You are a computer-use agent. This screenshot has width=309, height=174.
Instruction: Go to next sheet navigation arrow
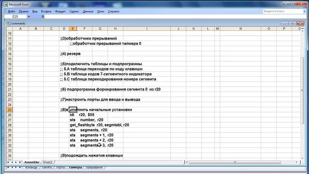(x=16, y=162)
